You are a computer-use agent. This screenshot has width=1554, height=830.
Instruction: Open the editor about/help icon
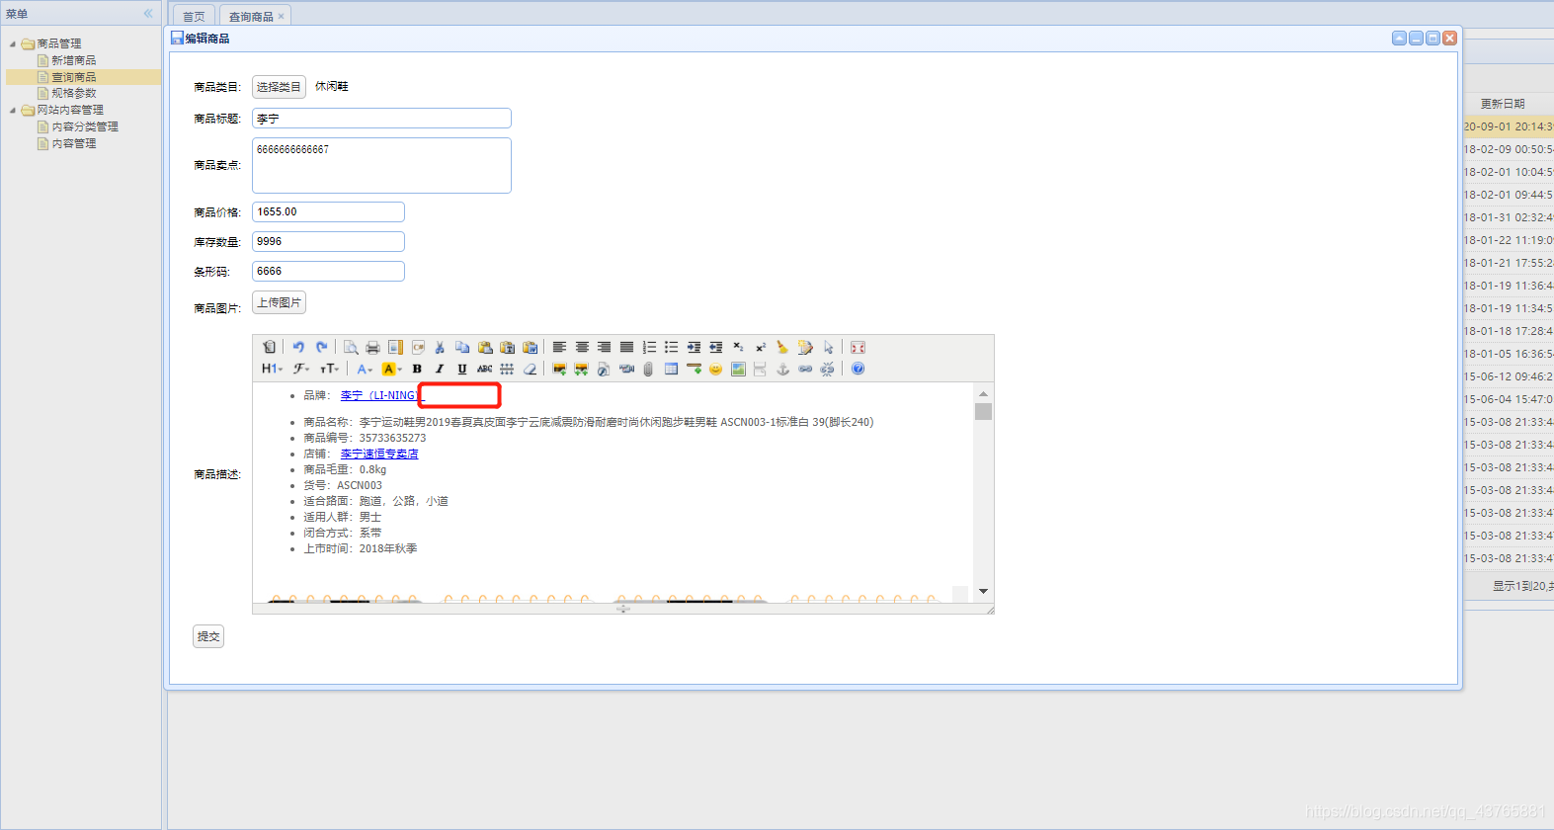pos(858,369)
